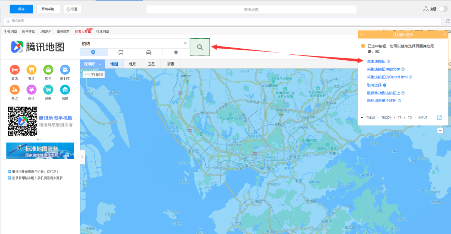Select the car driving route mode
451x234 pixels.
pyautogui.click(x=149, y=52)
